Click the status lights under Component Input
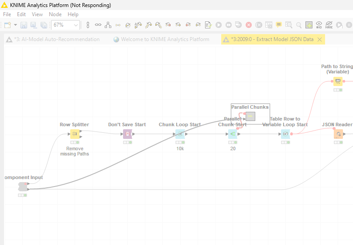This screenshot has height=245, width=353. tap(23, 195)
